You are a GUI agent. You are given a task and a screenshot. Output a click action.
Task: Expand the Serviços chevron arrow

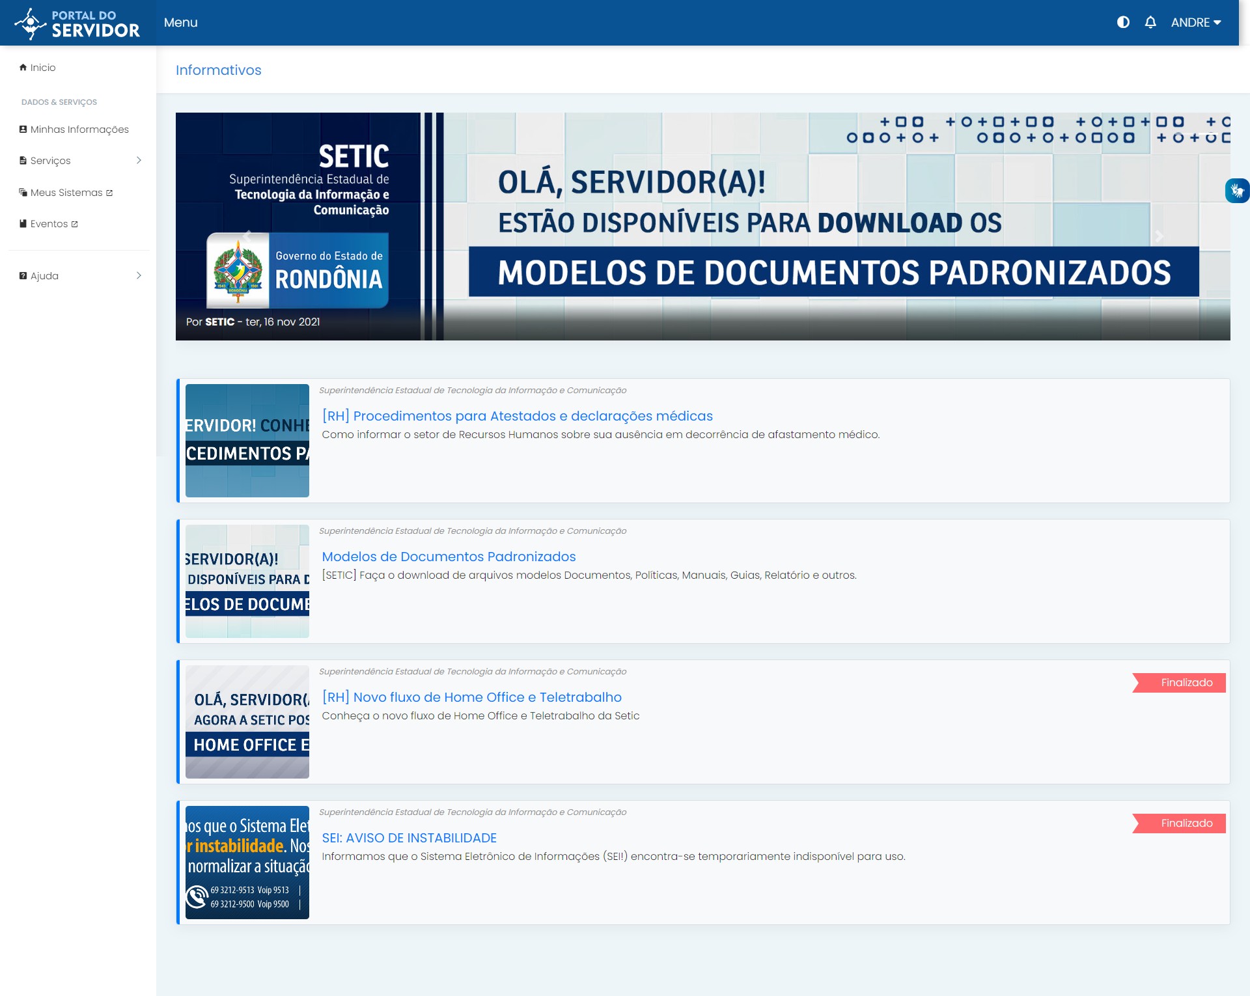pos(139,160)
